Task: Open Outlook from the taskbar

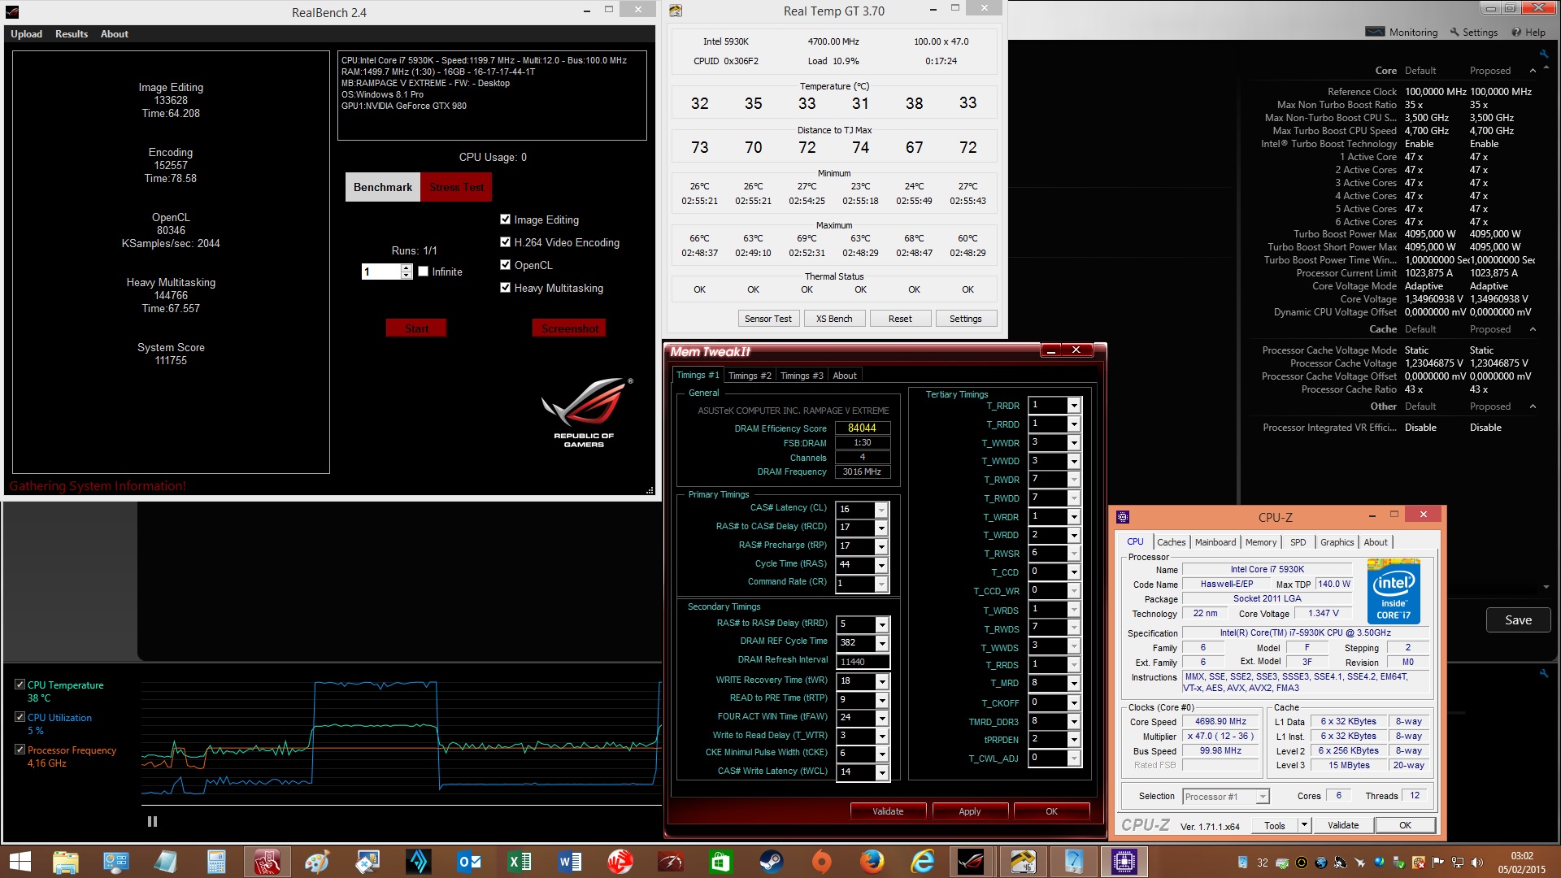Action: 469,862
